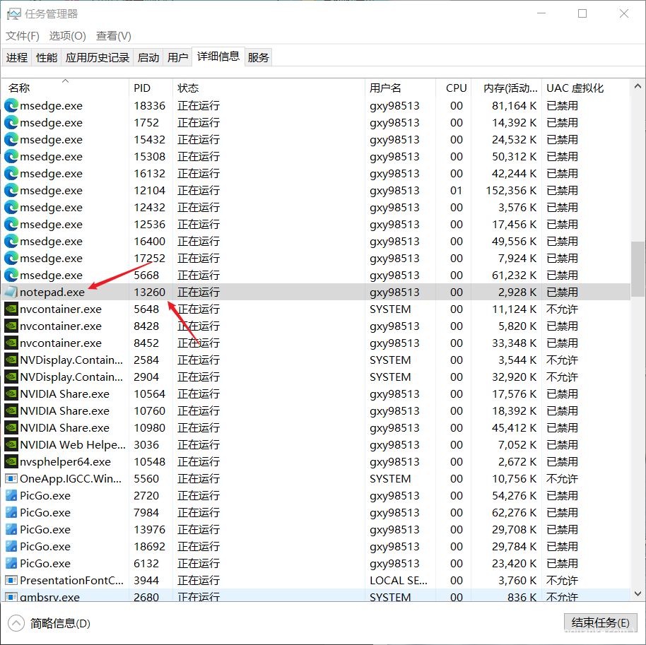This screenshot has height=645, width=646.
Task: Switch to the 启动 tab
Action: click(148, 57)
